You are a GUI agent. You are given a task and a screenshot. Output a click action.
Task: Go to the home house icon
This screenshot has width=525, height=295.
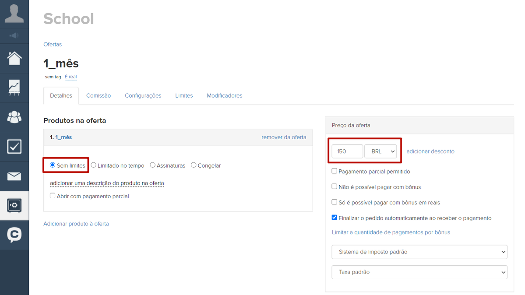(14, 58)
